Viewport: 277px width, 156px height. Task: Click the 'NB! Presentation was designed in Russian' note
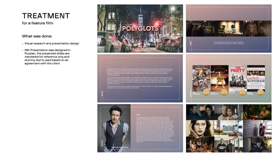point(47,57)
